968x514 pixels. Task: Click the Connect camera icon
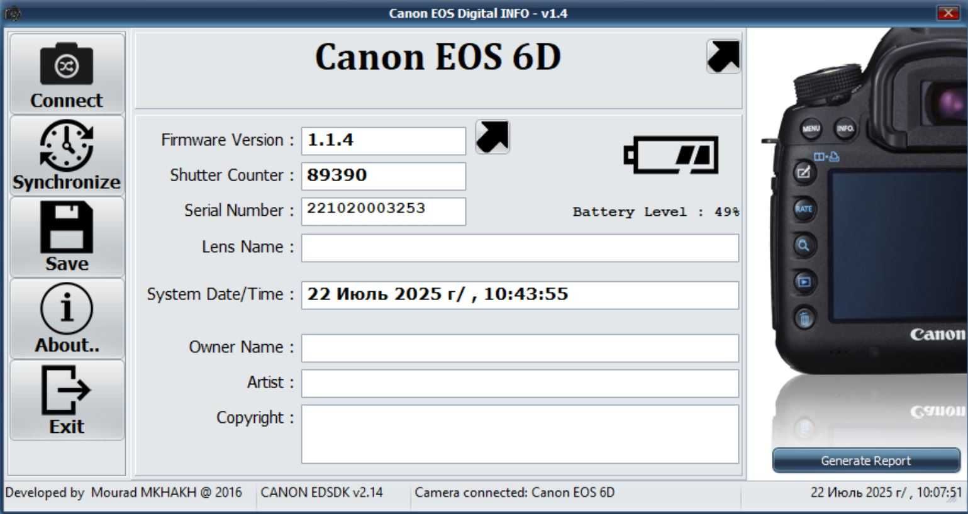(67, 74)
